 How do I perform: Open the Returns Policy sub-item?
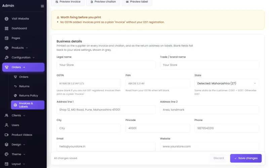(x=28, y=95)
